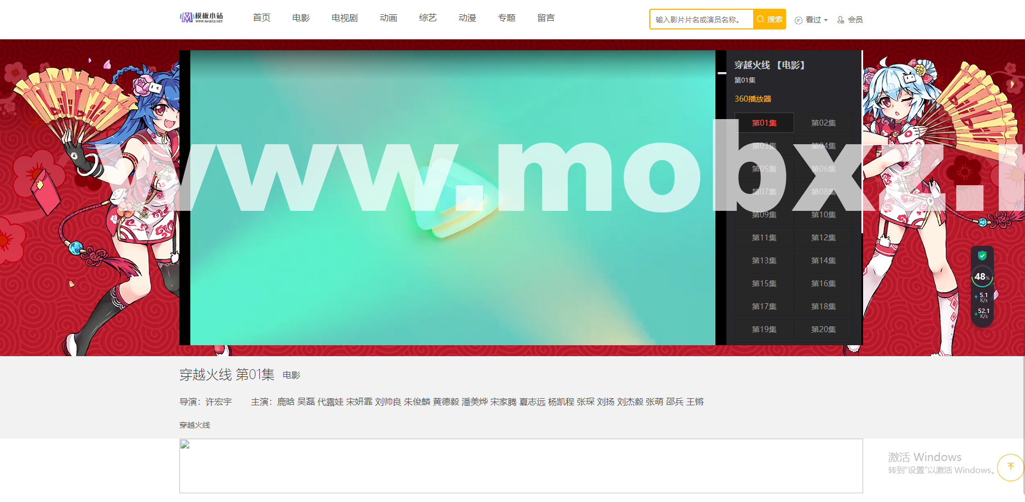Open actor link 王锵
The height and width of the screenshot is (502, 1025).
(695, 402)
